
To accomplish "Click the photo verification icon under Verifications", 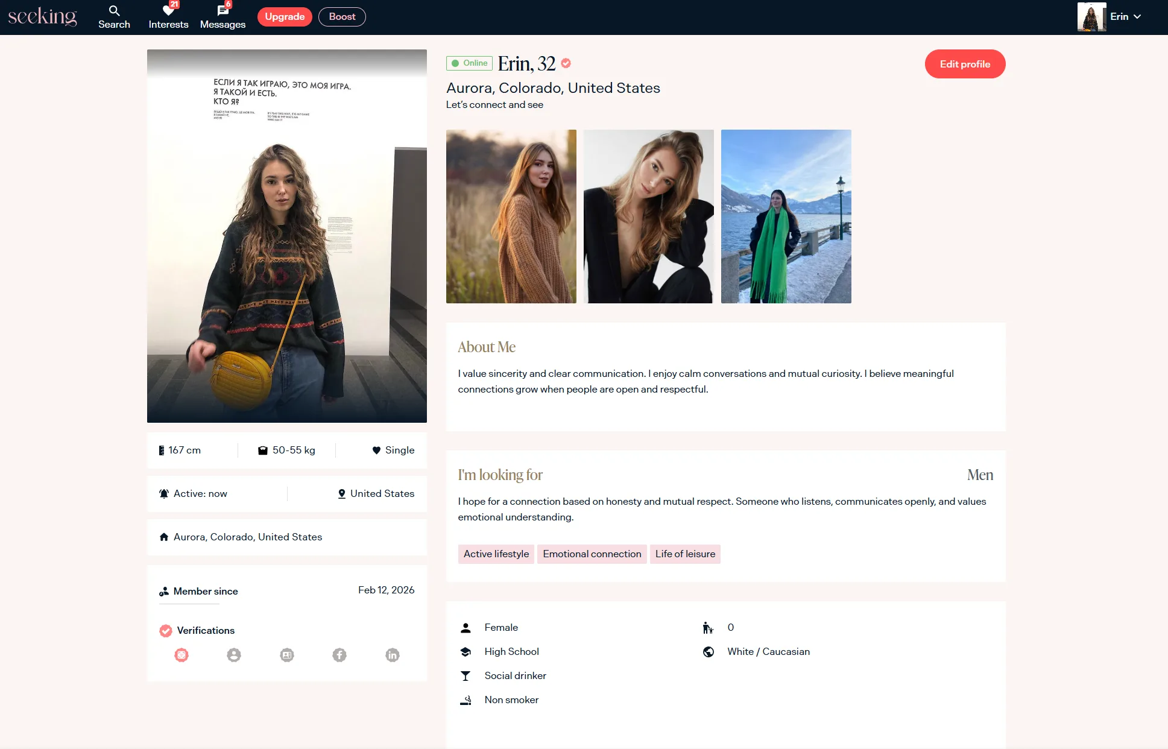I will [x=234, y=655].
